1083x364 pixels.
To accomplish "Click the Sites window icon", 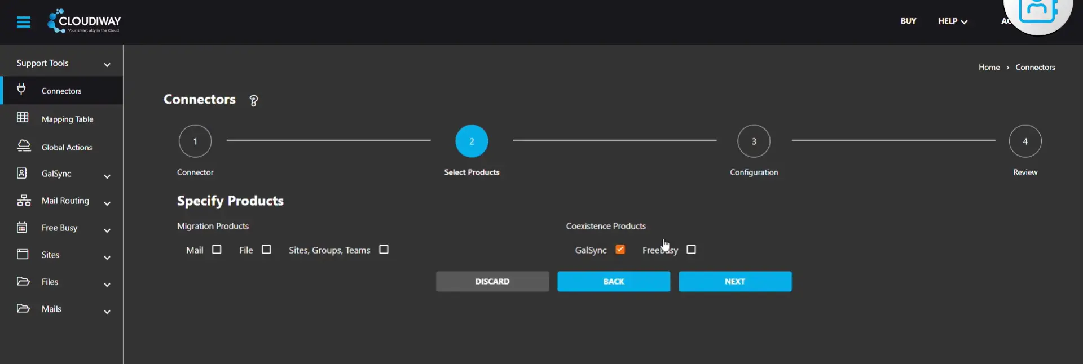I will (23, 254).
